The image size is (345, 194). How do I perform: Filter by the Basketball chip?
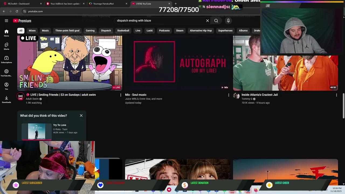coord(123,30)
